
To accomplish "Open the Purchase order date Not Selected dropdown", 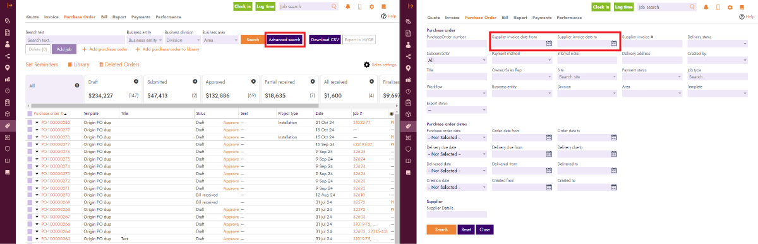I will (x=456, y=137).
